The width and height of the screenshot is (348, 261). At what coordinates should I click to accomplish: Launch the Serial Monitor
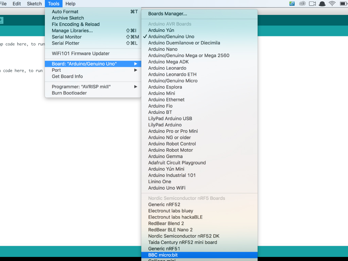93,37
